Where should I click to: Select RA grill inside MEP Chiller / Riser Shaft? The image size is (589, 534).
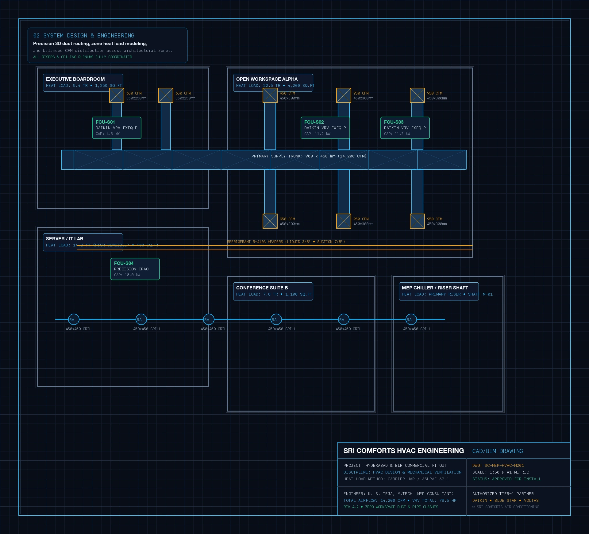click(x=411, y=319)
